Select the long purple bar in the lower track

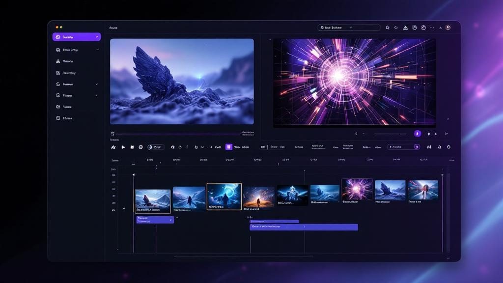click(x=304, y=227)
